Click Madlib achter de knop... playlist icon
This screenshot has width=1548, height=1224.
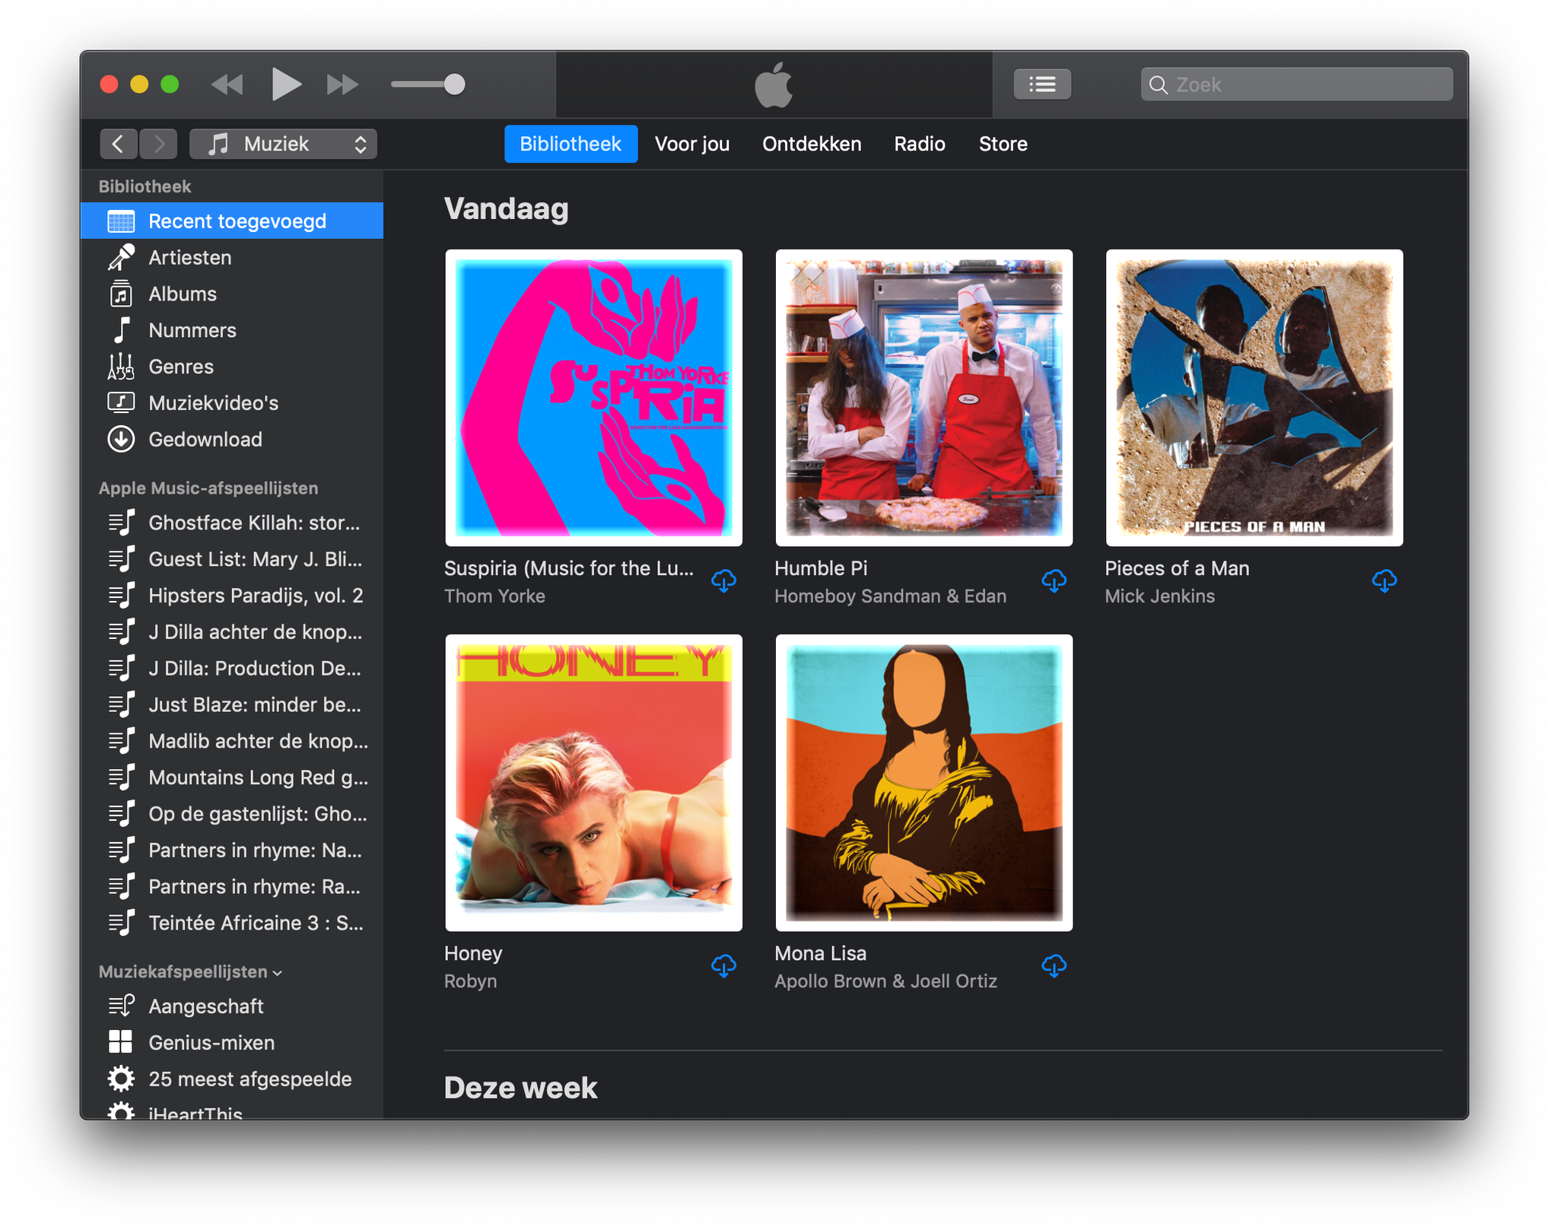click(x=121, y=741)
